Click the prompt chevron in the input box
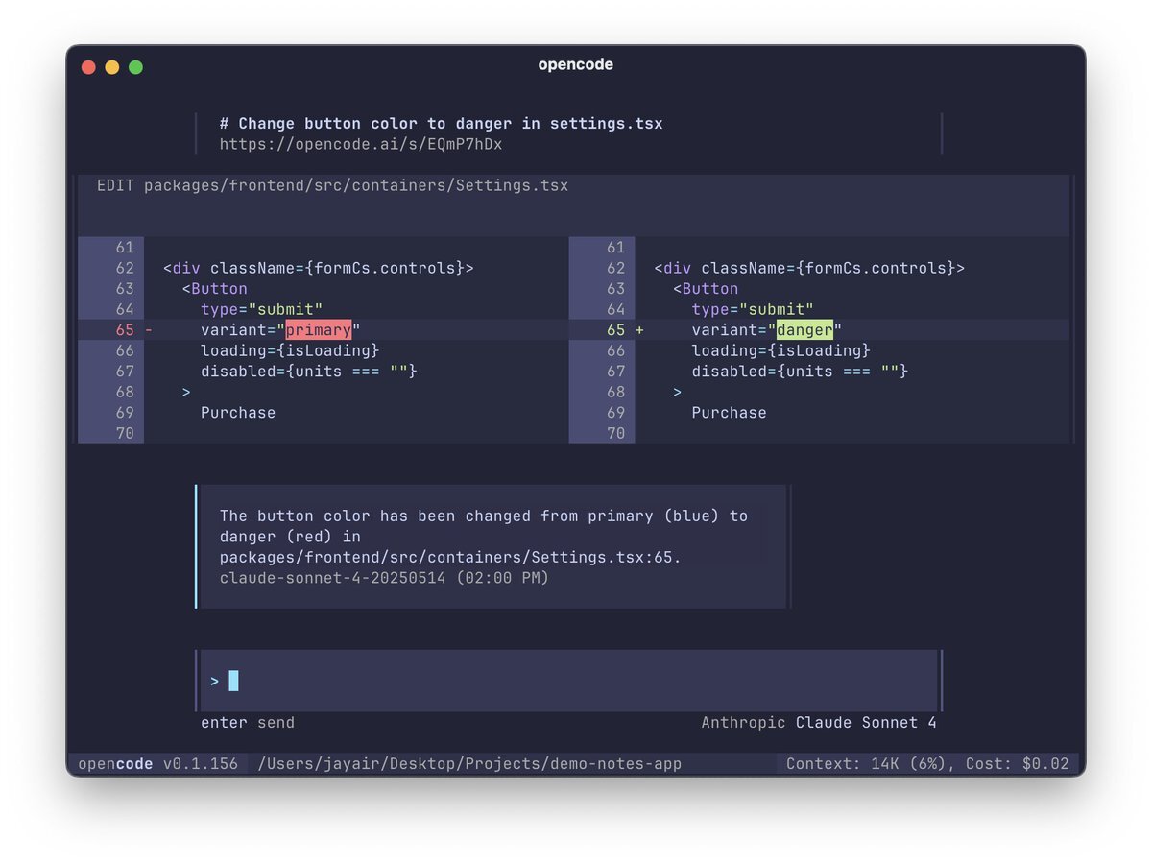This screenshot has width=1152, height=864. (214, 681)
